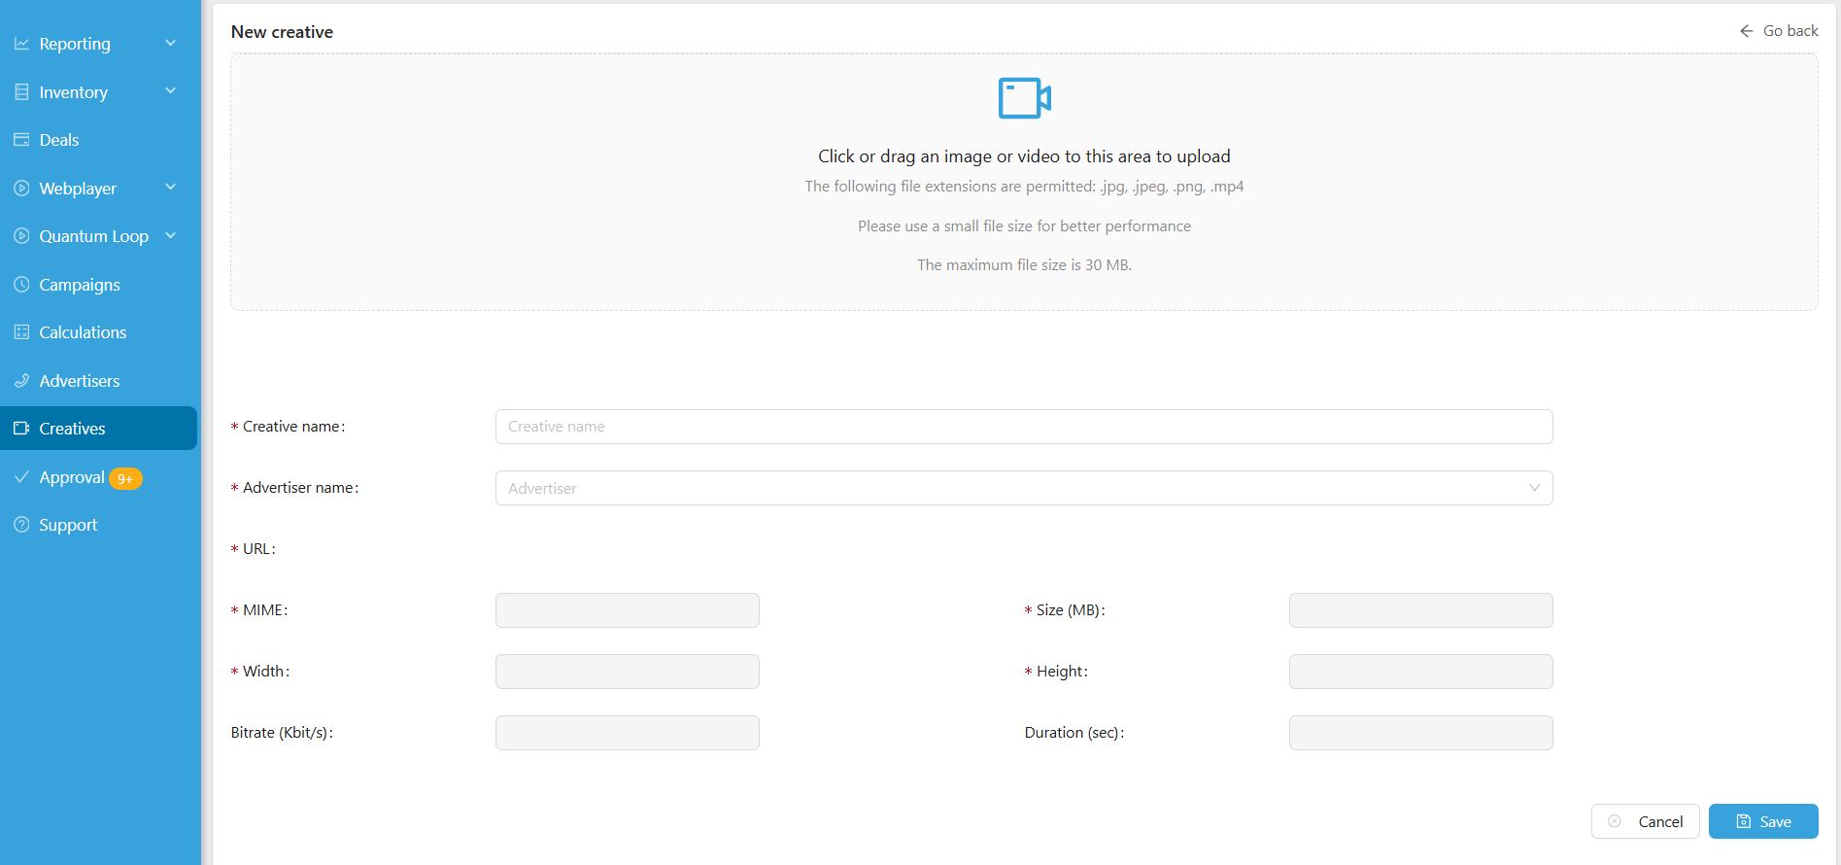Click the Go back arrow icon
The image size is (1841, 865).
click(1746, 31)
